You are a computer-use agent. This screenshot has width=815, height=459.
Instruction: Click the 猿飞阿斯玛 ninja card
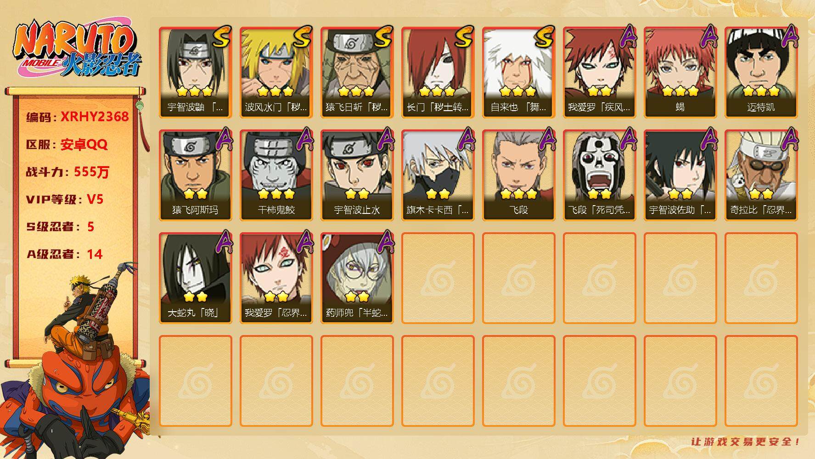(x=195, y=175)
